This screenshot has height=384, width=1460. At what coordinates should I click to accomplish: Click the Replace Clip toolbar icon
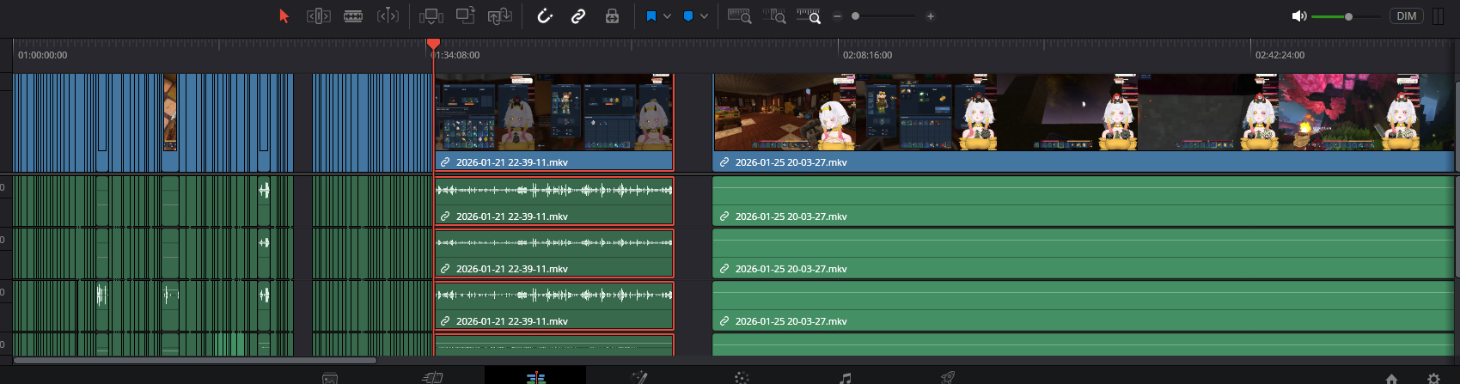pyautogui.click(x=500, y=16)
